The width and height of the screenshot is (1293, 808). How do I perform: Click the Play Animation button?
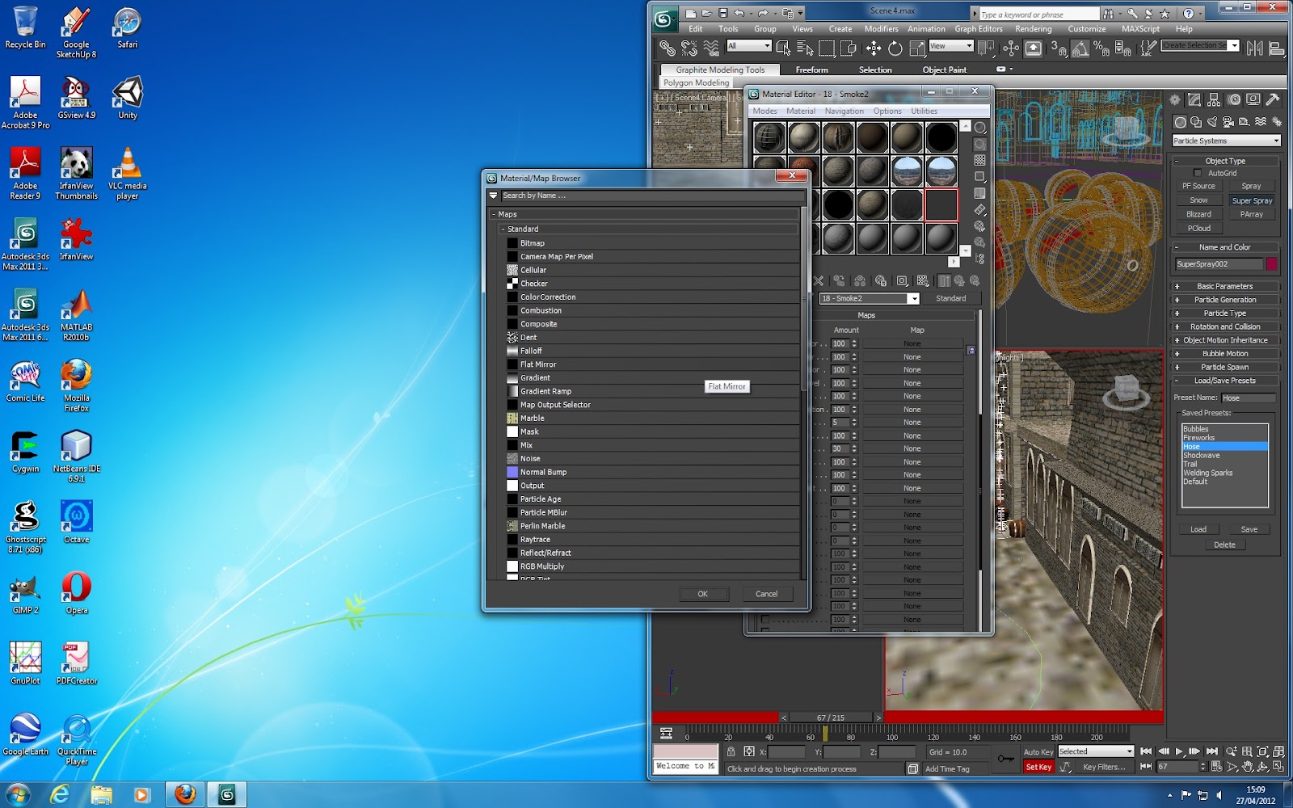1179,751
